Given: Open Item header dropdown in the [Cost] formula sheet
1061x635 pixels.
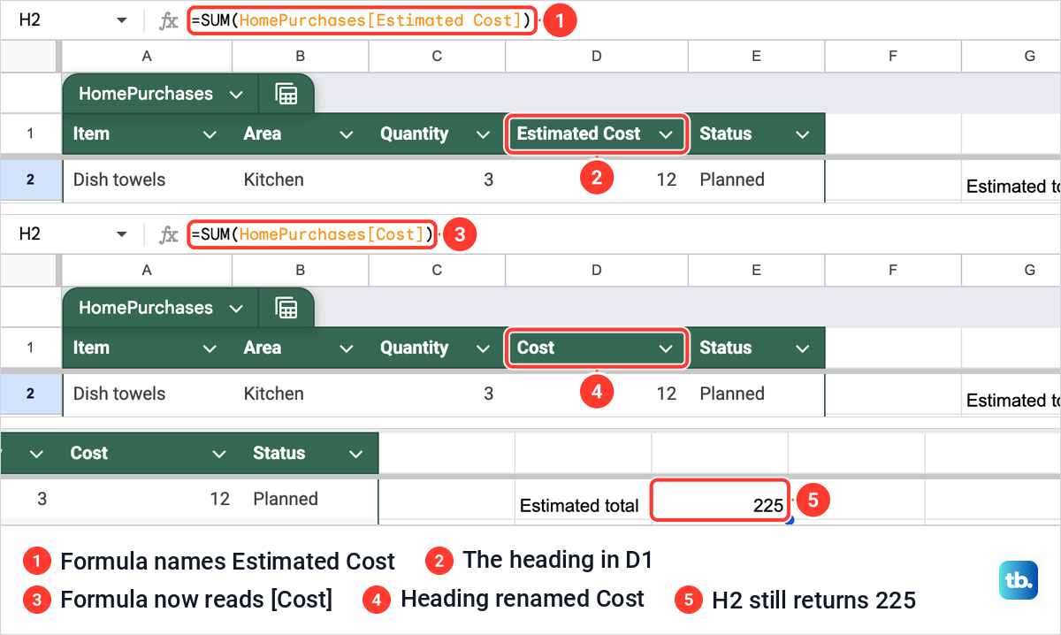Looking at the screenshot, I should (x=210, y=348).
